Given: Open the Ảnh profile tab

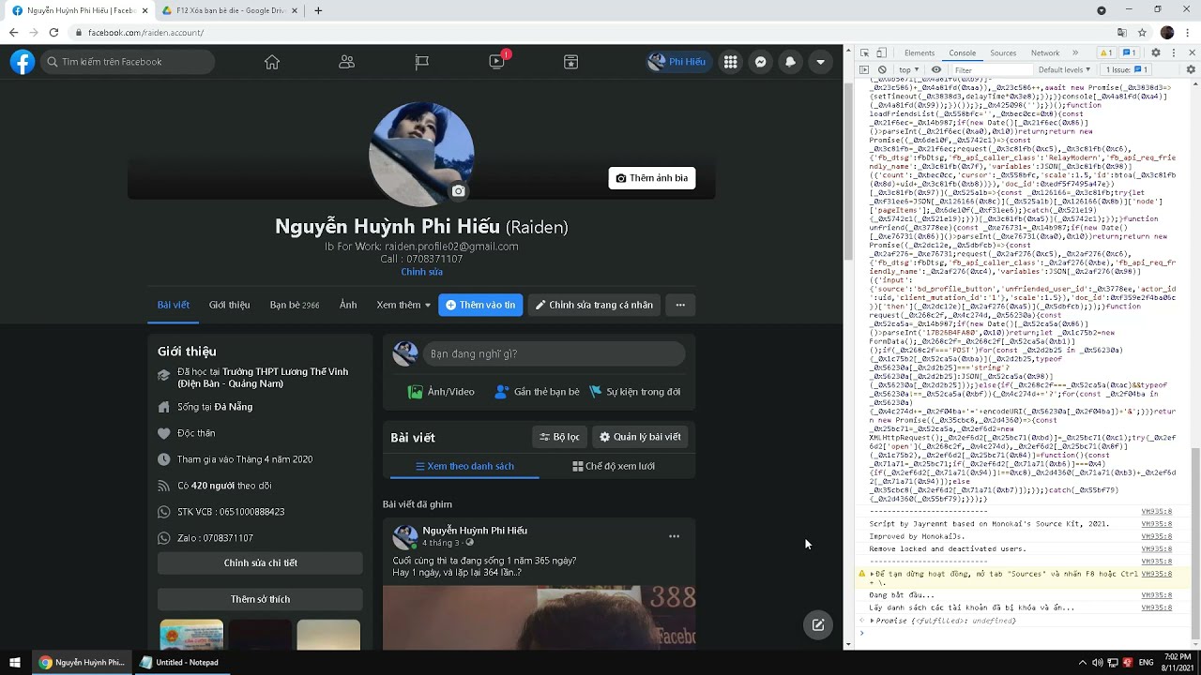Looking at the screenshot, I should (x=348, y=305).
